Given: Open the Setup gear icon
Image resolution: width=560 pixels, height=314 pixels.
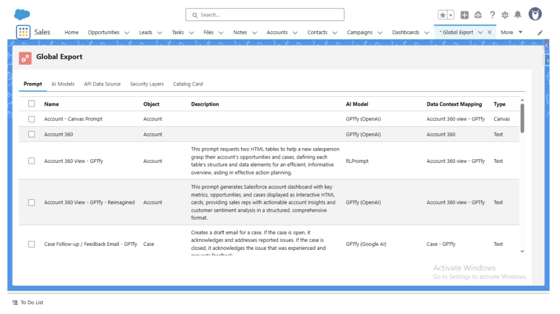Looking at the screenshot, I should 505,15.
